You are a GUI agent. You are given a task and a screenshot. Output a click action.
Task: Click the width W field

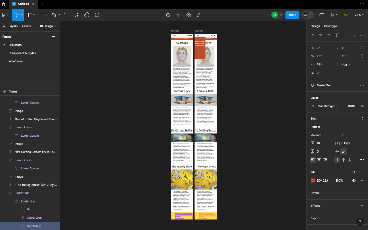[321, 56]
